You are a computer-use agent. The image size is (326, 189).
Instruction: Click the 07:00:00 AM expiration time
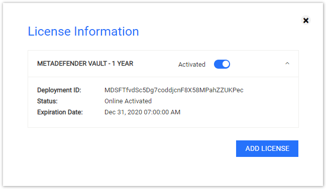click(163, 112)
